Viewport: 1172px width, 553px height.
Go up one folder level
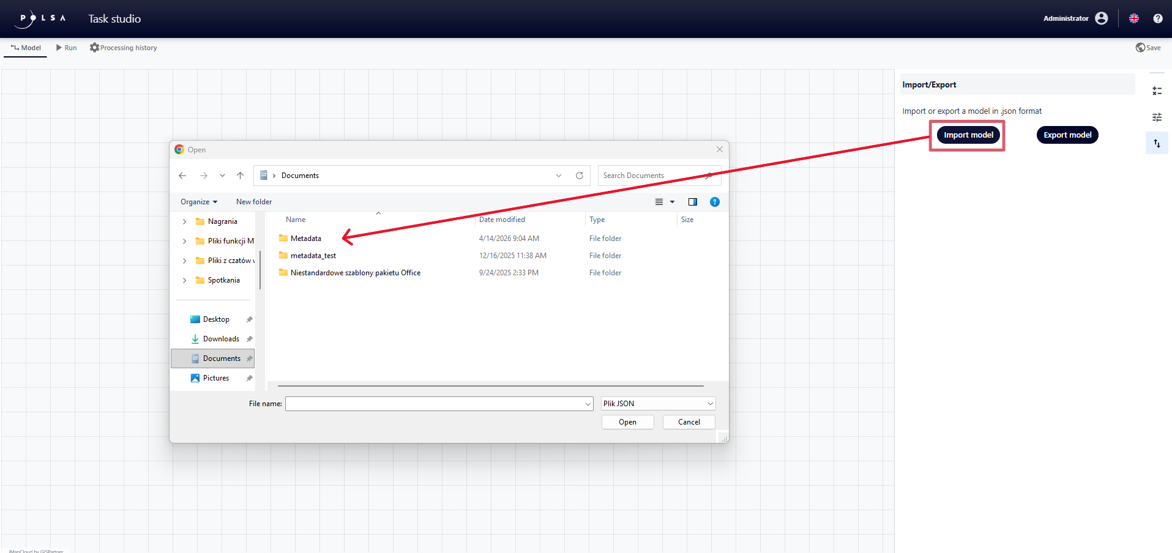click(240, 176)
